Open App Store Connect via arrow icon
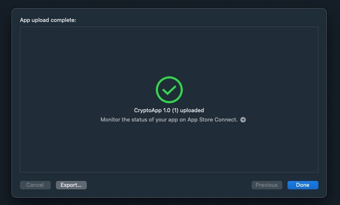340x205 pixels. (x=243, y=120)
